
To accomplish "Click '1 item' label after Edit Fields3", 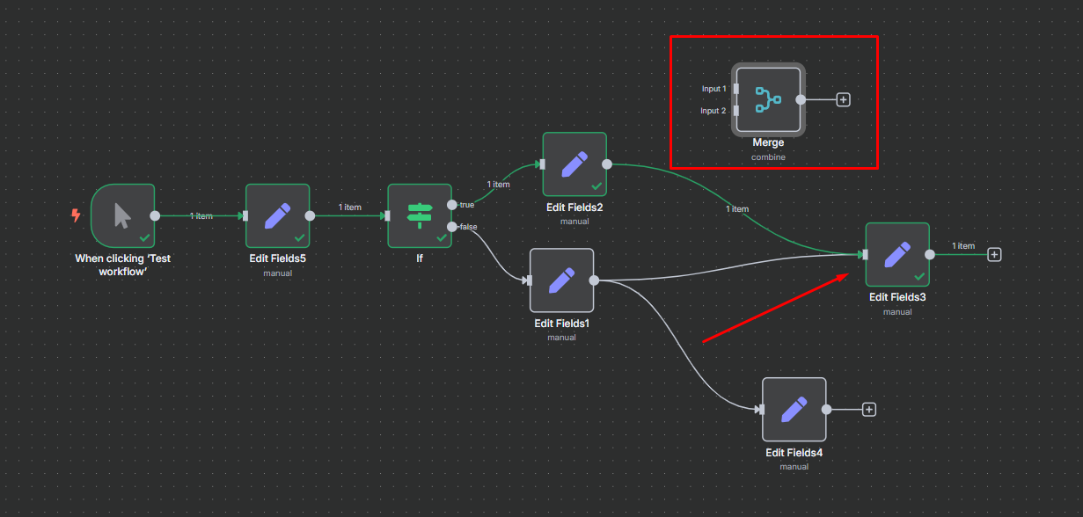I will coord(963,246).
